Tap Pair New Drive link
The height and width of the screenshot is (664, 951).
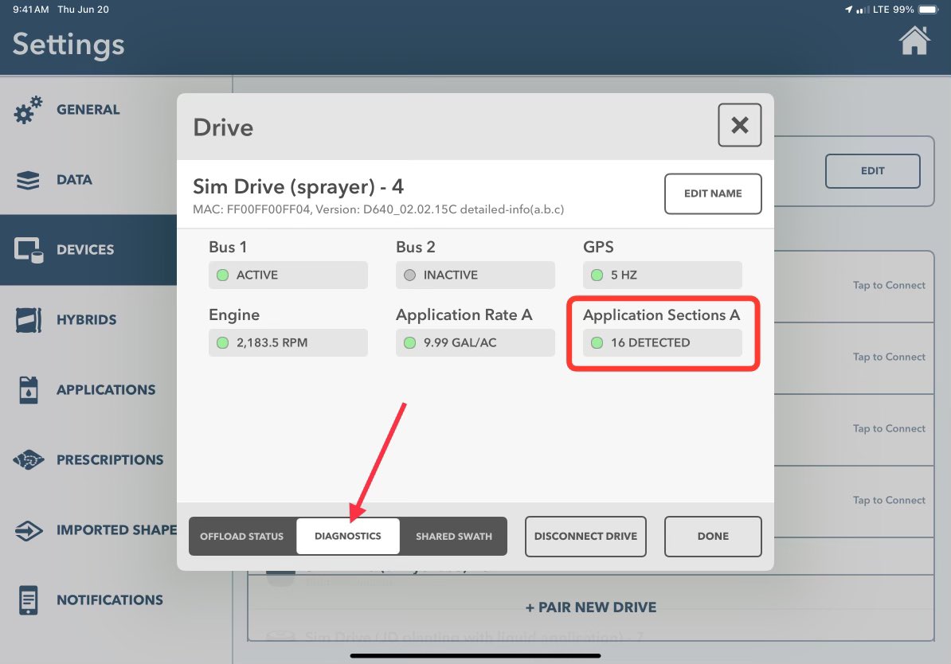coord(591,607)
